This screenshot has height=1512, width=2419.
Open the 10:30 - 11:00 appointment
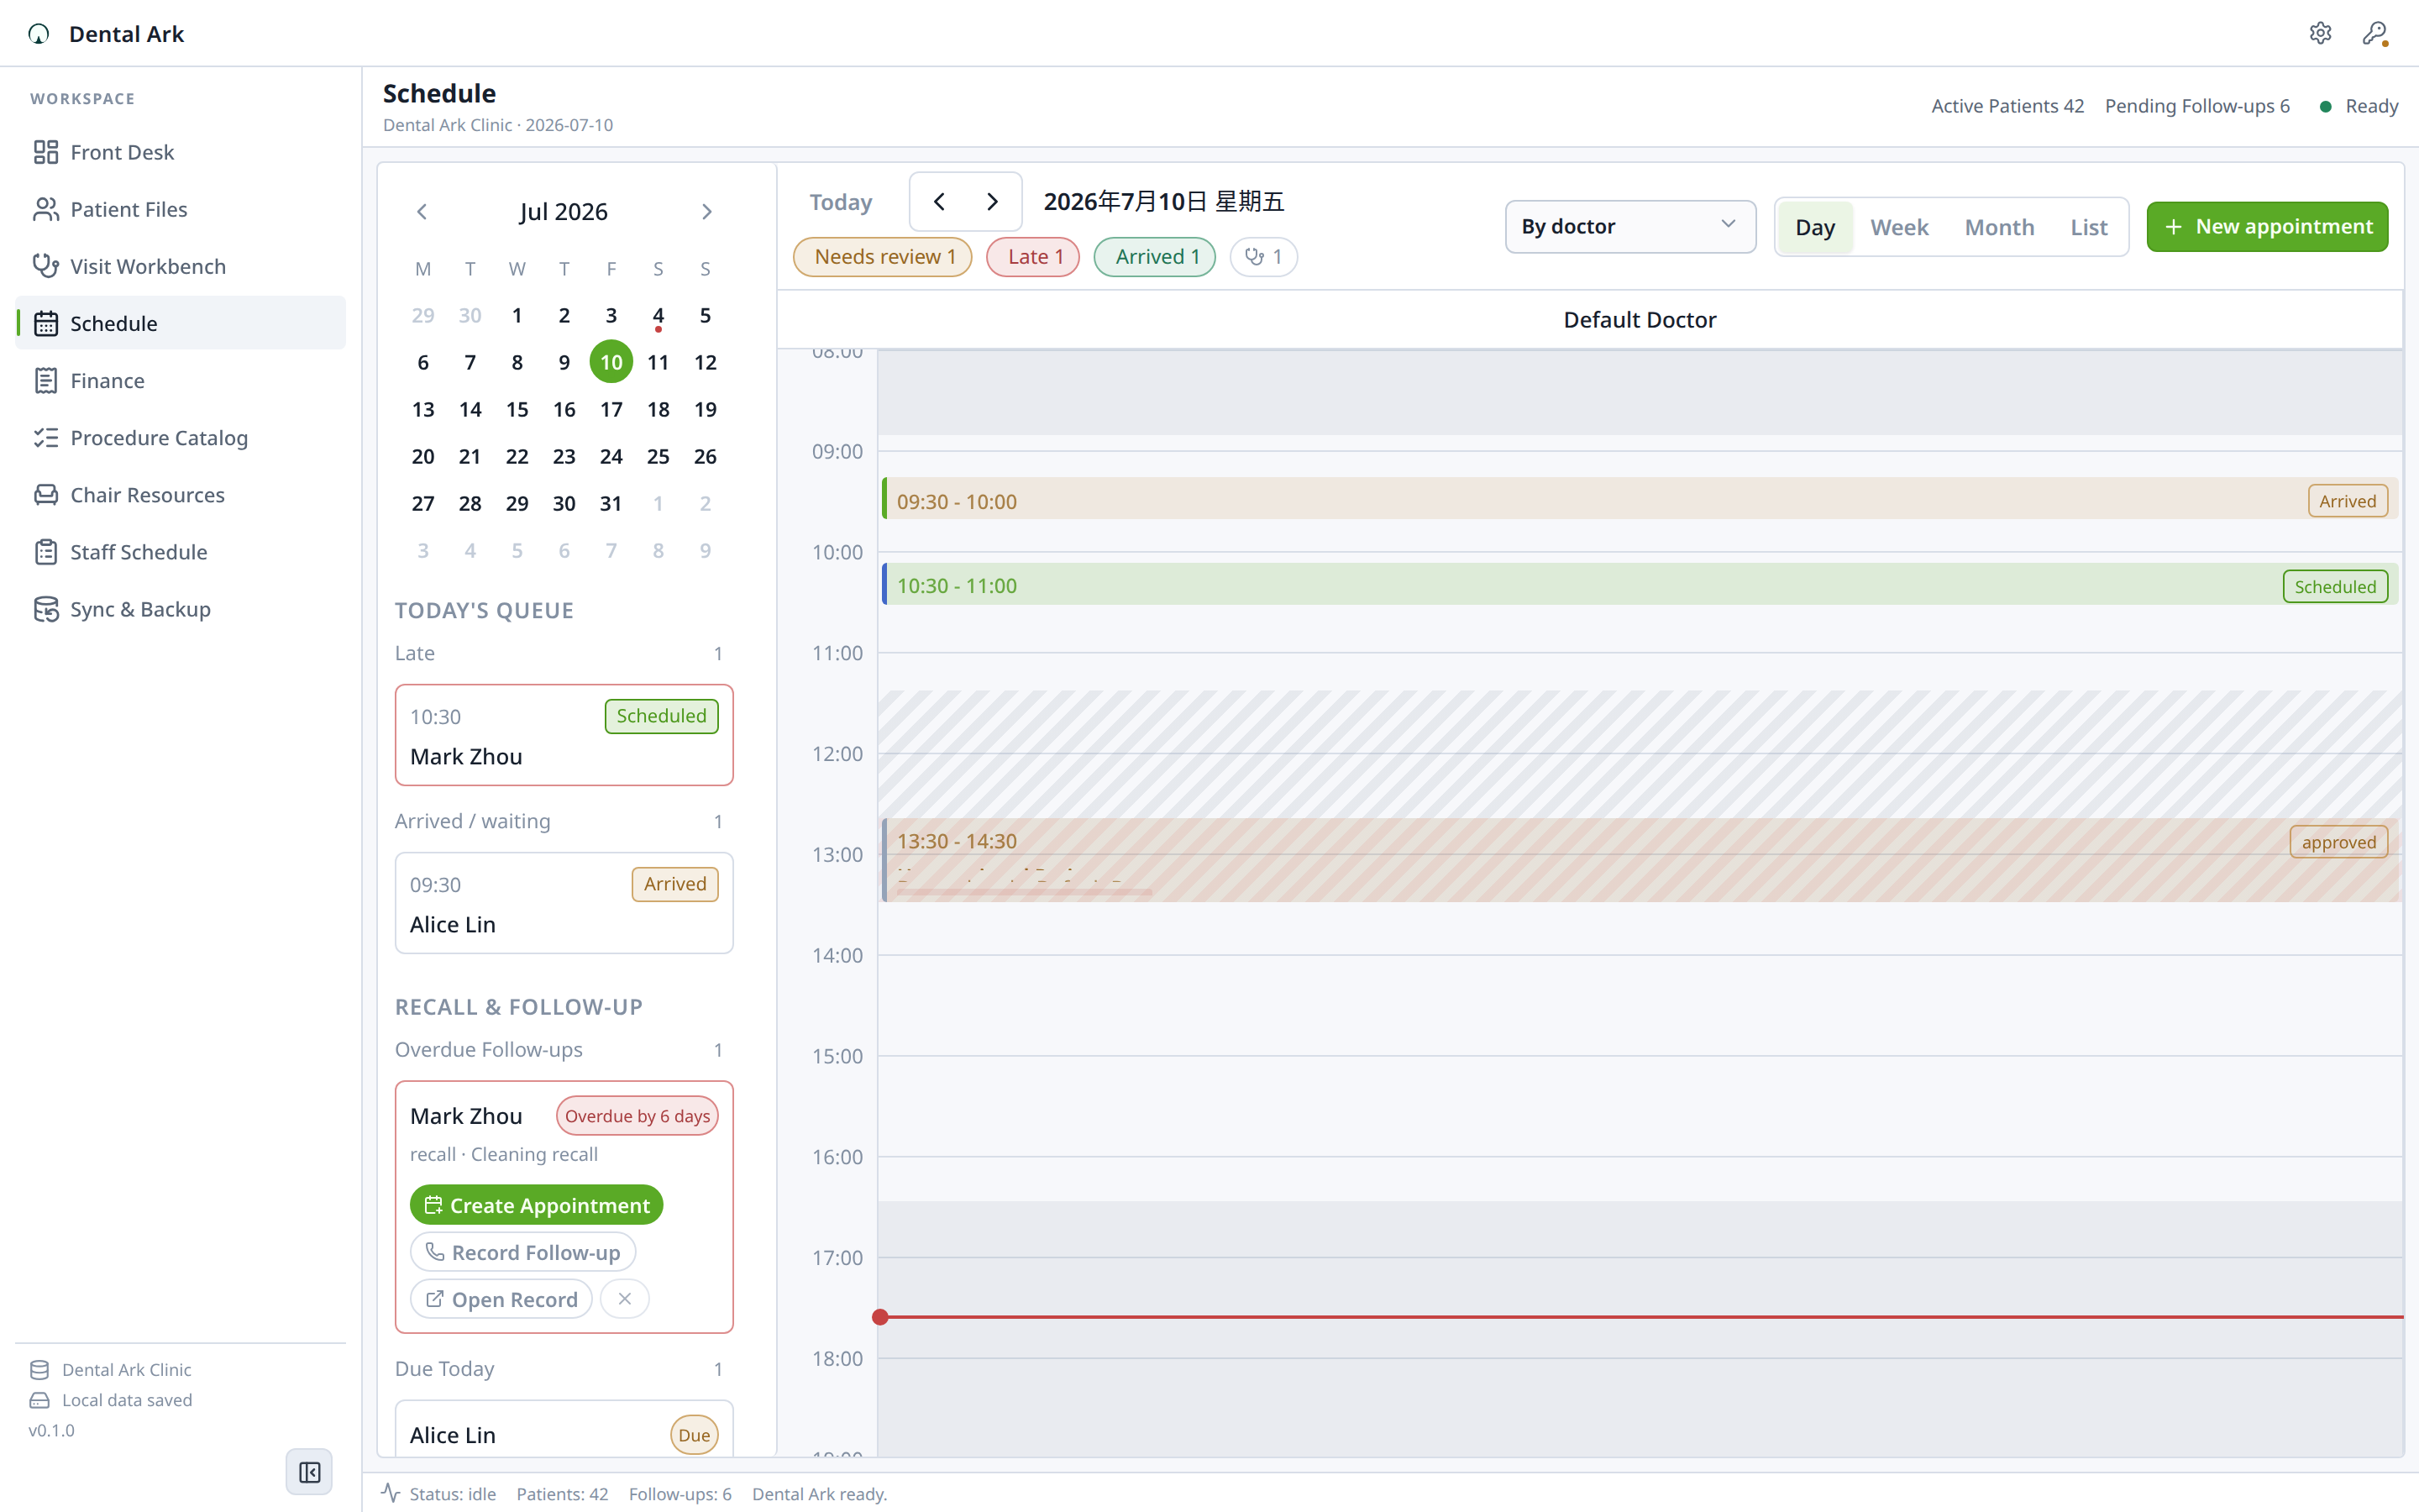pos(1640,584)
